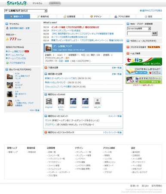The width and height of the screenshot is (166, 194).
Task: Open コメント一覧 link
Action: coord(115,116)
